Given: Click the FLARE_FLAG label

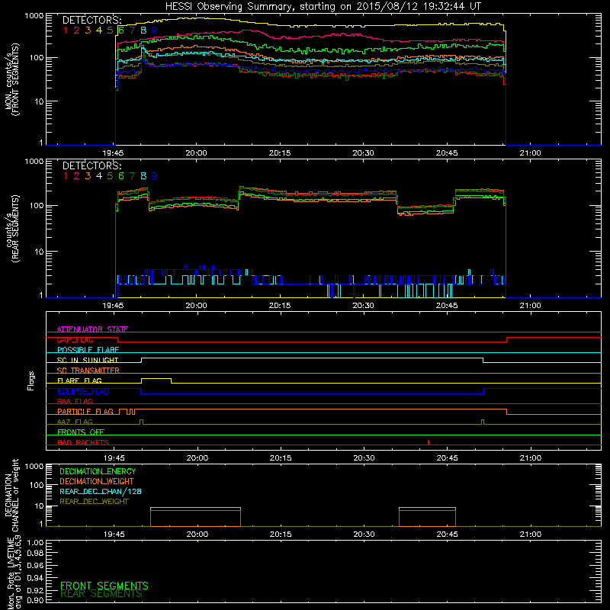Looking at the screenshot, I should pyautogui.click(x=79, y=380).
